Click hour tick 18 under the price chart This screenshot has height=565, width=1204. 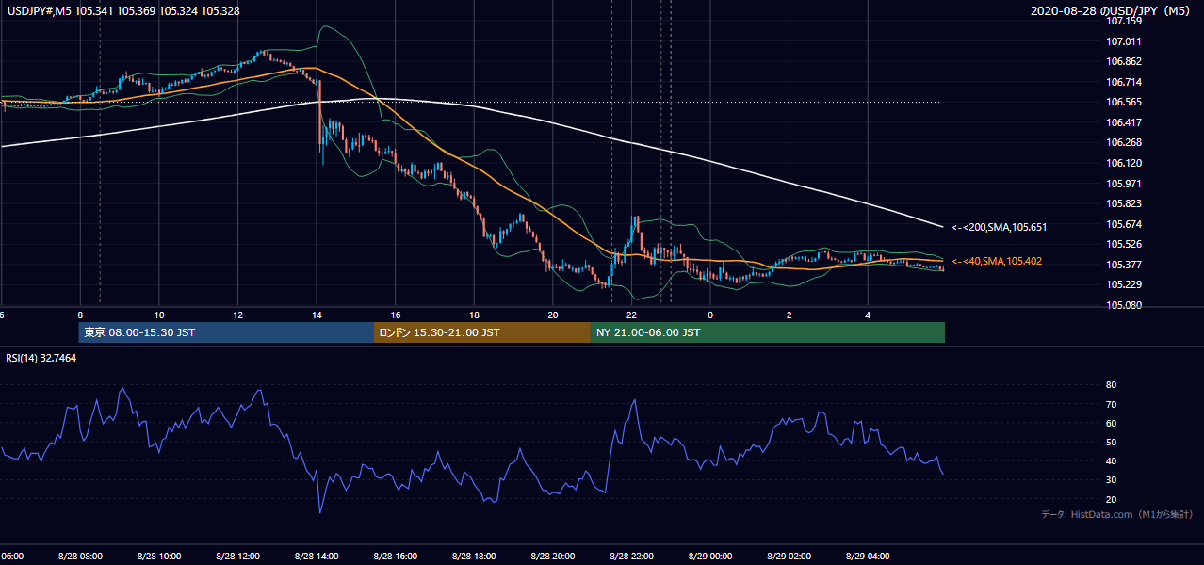click(474, 315)
